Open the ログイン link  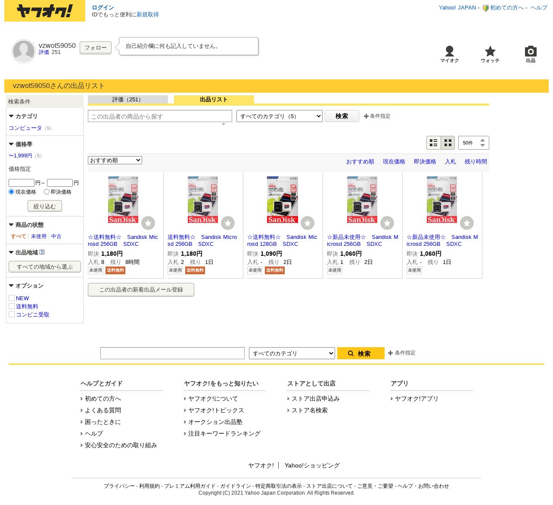click(103, 8)
